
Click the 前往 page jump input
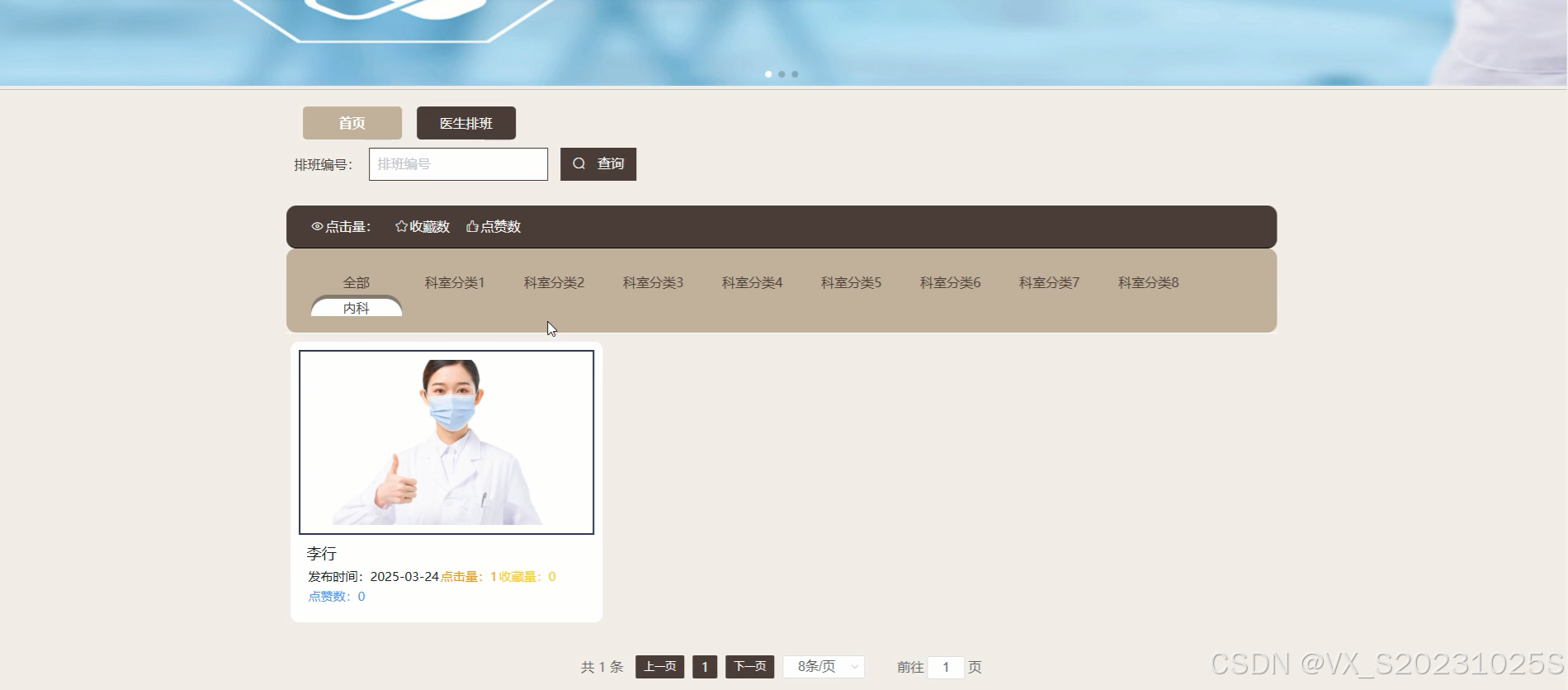click(946, 667)
